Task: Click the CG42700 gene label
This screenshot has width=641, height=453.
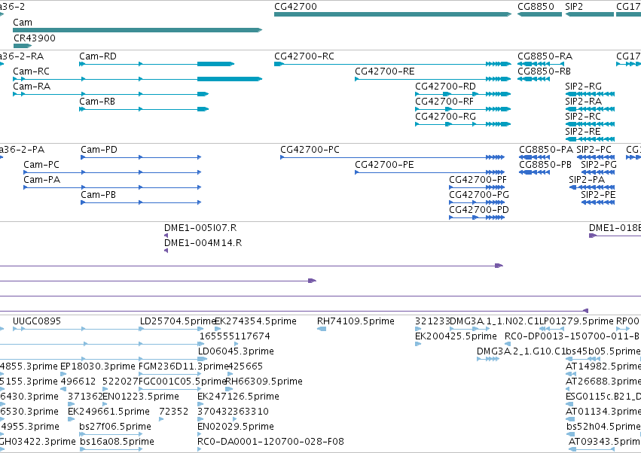Action: 295,7
